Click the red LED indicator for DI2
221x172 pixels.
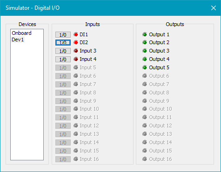coord(76,42)
